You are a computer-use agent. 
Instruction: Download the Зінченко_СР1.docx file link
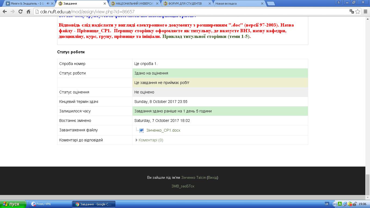click(163, 130)
